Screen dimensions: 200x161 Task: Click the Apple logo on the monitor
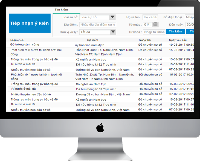pos(100,128)
